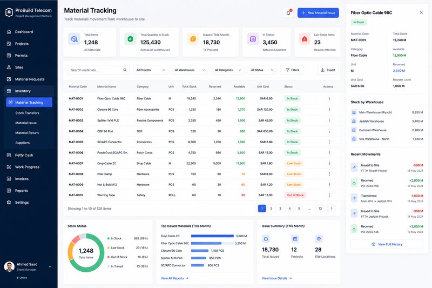
Task: Click the Site Locations summary icon
Action: 319,239
